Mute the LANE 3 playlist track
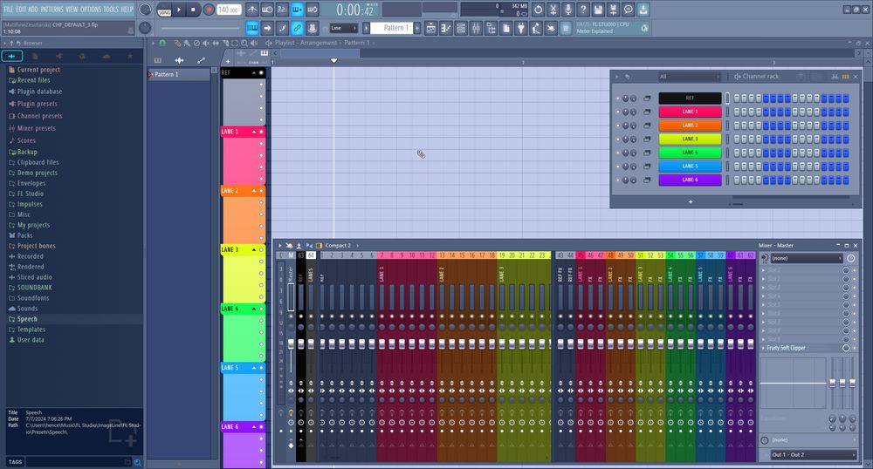Screen dimensions: 873x469 [261, 249]
